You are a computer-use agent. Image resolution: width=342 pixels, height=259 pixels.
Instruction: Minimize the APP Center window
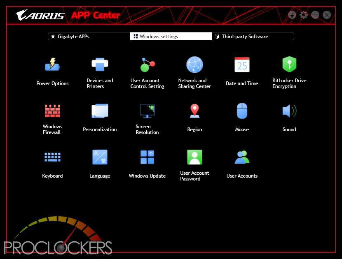click(315, 15)
